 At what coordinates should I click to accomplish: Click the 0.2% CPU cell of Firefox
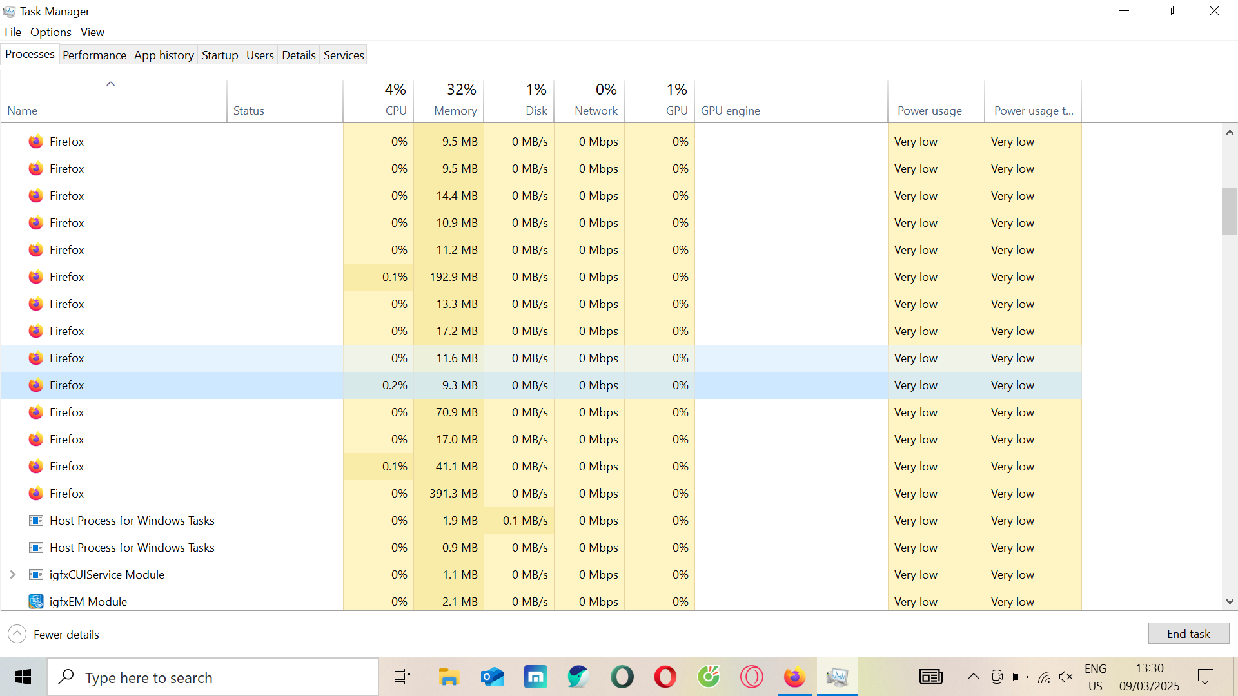tap(378, 385)
